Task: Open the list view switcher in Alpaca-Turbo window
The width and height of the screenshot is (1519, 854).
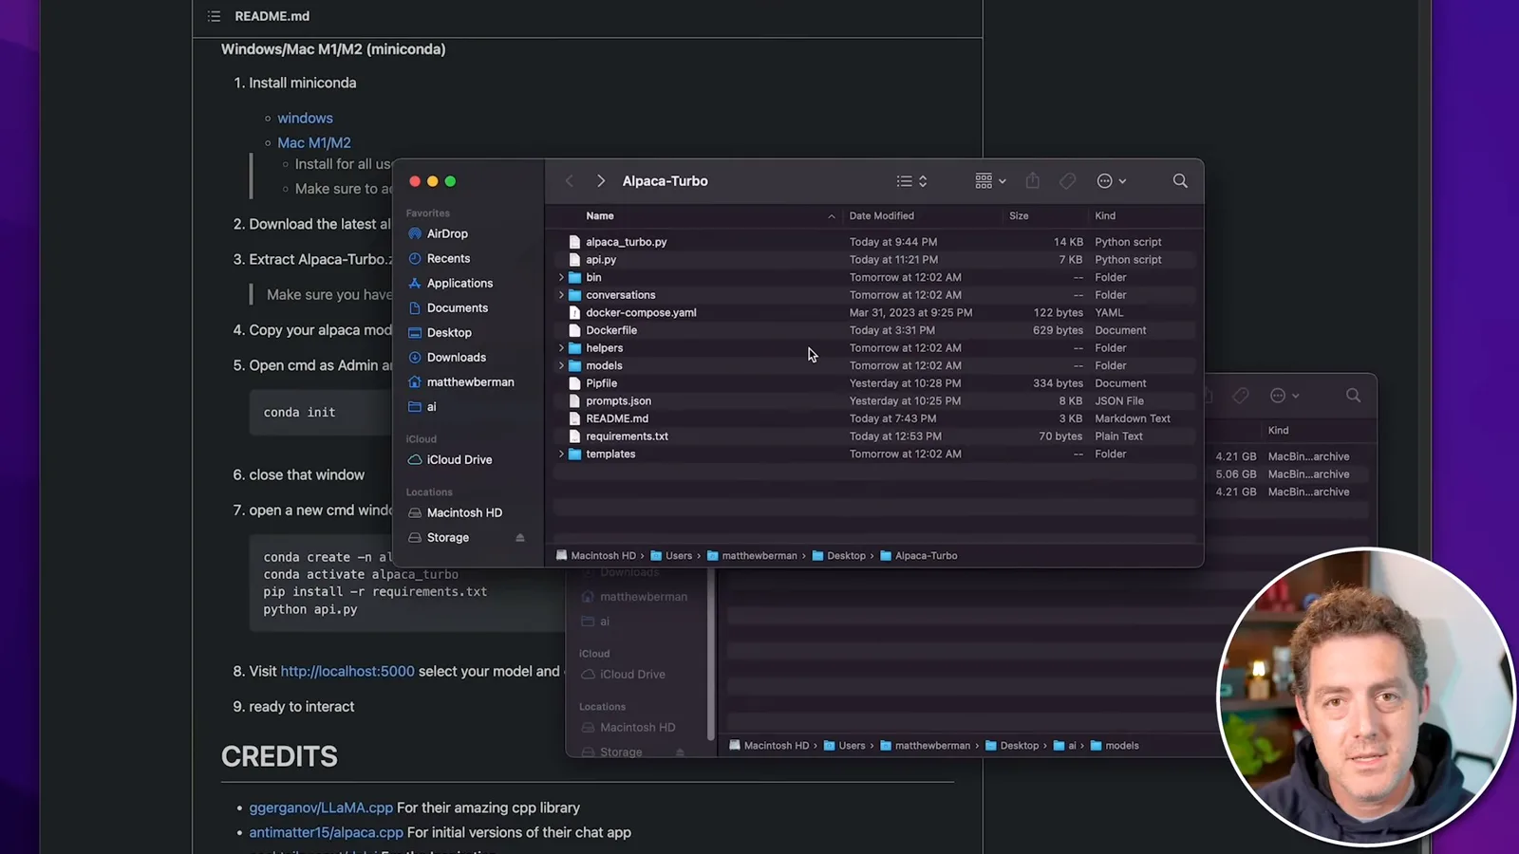Action: [911, 181]
